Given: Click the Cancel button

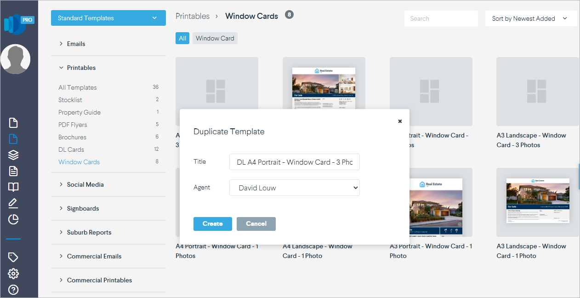Looking at the screenshot, I should (x=256, y=224).
